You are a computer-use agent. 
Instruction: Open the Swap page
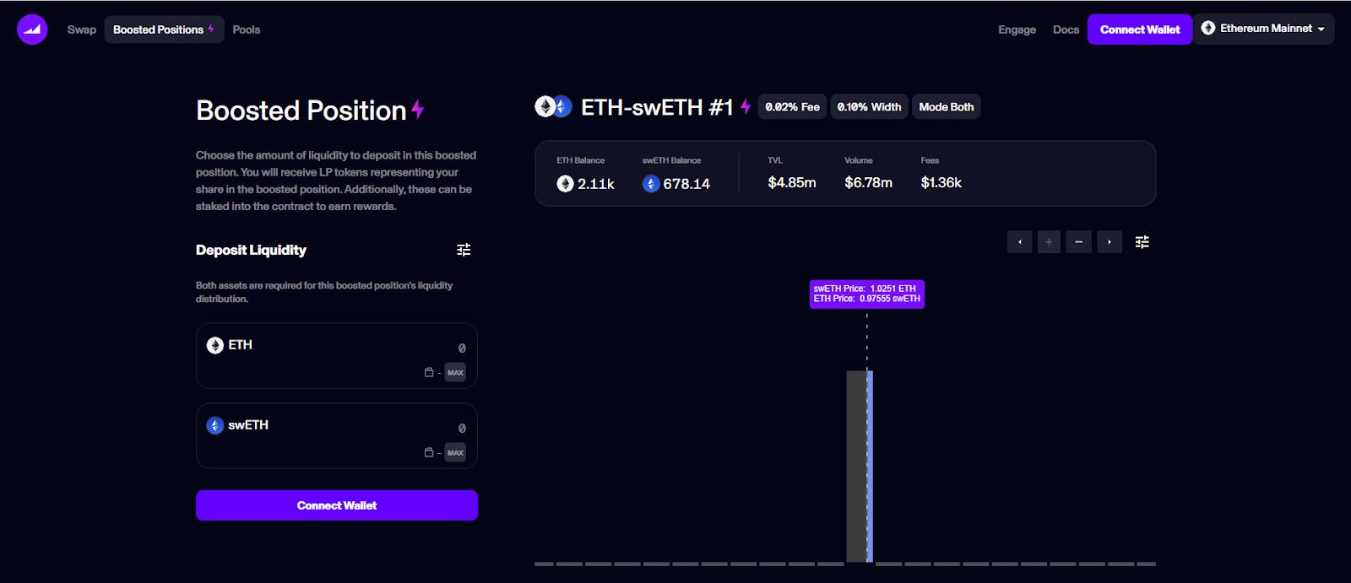tap(81, 30)
